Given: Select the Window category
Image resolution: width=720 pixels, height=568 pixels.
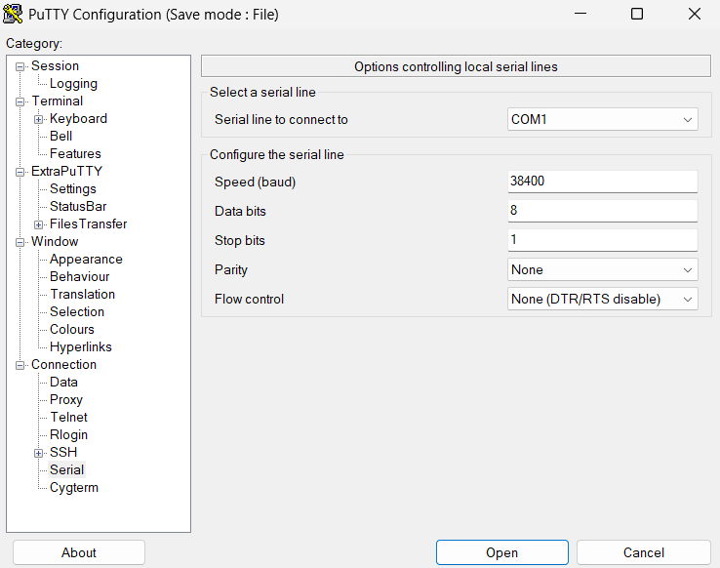Looking at the screenshot, I should (x=55, y=241).
